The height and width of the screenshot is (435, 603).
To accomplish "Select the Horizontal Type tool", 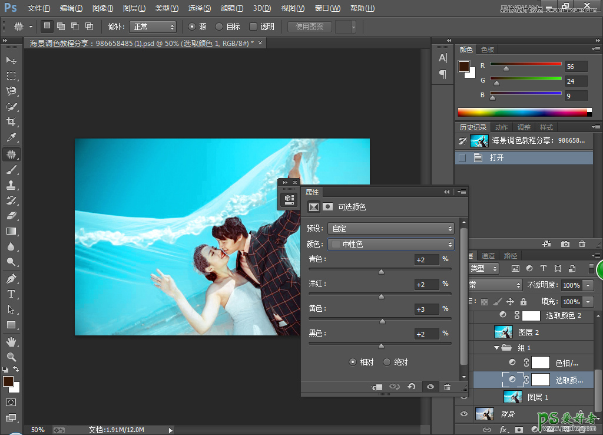I will (x=11, y=294).
